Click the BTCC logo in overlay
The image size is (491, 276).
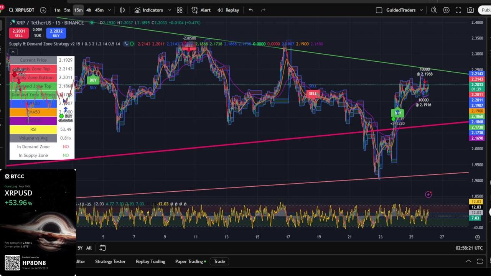coord(15,176)
